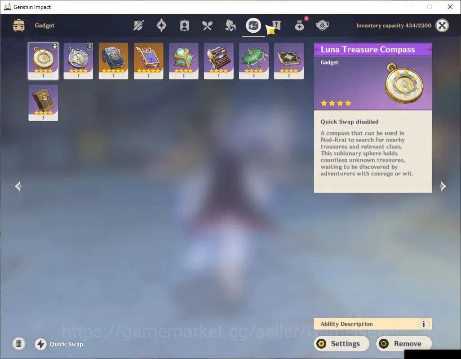Go to previous inventory page arrow
461x359 pixels.
(18, 186)
